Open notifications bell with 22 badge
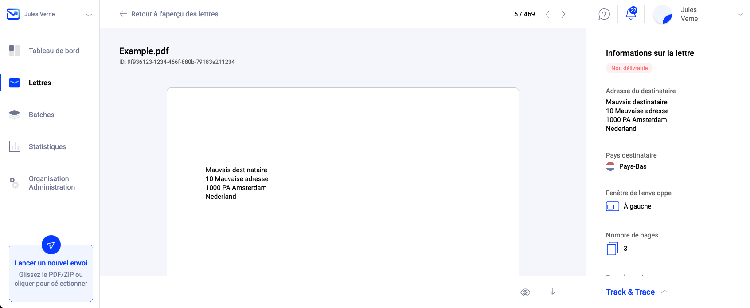Image resolution: width=750 pixels, height=308 pixels. (631, 14)
